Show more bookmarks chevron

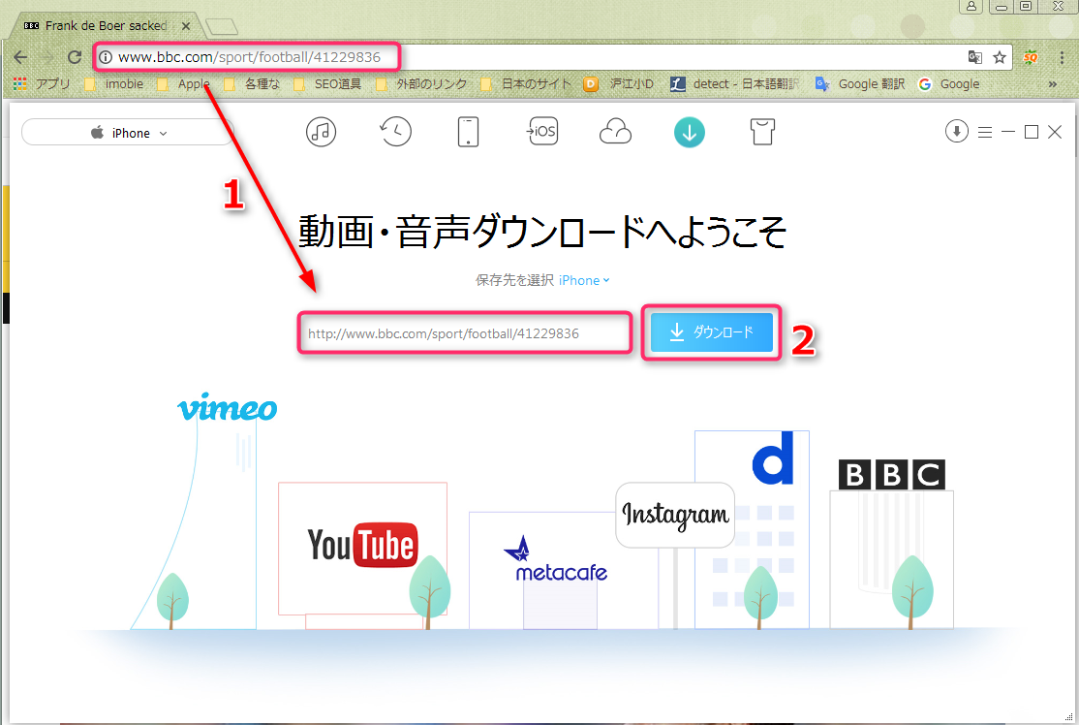(x=1052, y=84)
